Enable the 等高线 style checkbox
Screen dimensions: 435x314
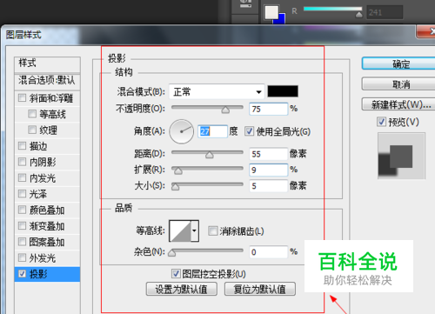click(32, 114)
